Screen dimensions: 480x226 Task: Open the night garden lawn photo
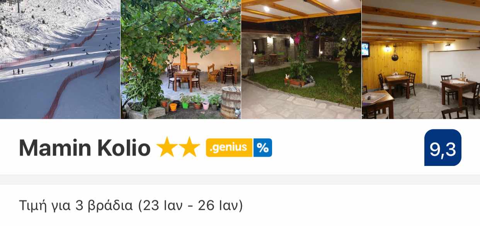pyautogui.click(x=301, y=59)
